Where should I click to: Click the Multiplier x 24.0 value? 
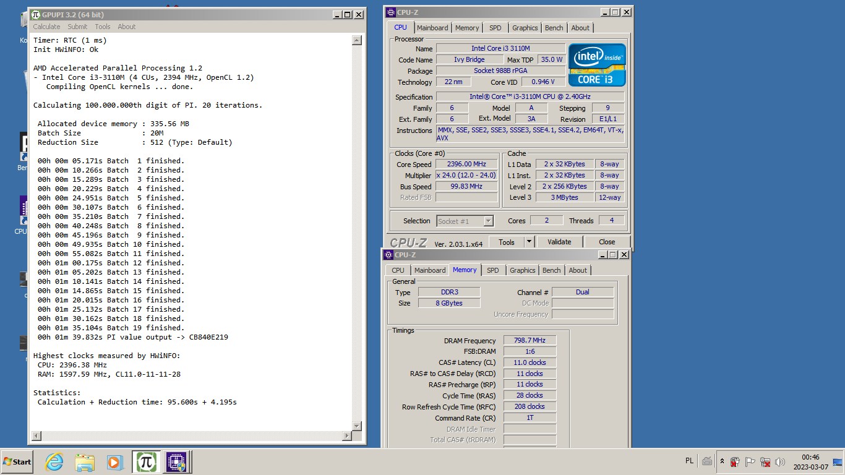(466, 175)
